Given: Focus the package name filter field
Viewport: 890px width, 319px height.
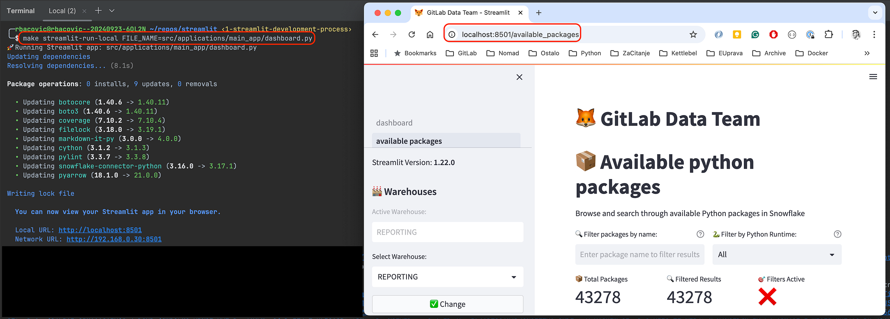Looking at the screenshot, I should [640, 255].
